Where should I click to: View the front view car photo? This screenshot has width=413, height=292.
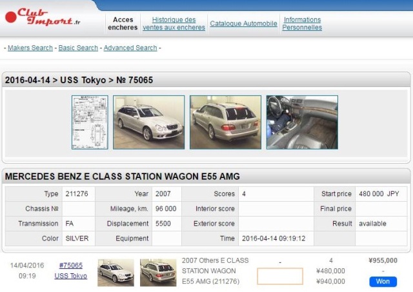pyautogui.click(x=148, y=122)
